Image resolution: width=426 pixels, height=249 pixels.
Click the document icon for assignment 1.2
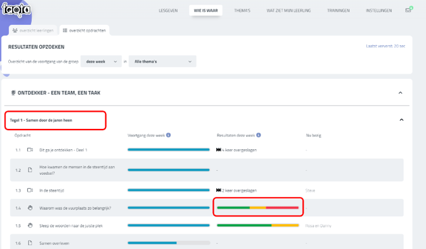[30, 170]
